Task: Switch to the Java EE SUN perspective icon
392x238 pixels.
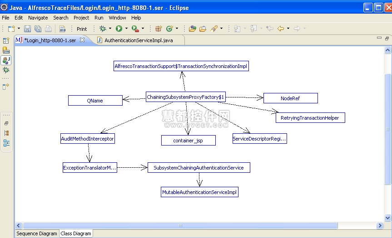Action: click(x=6, y=50)
